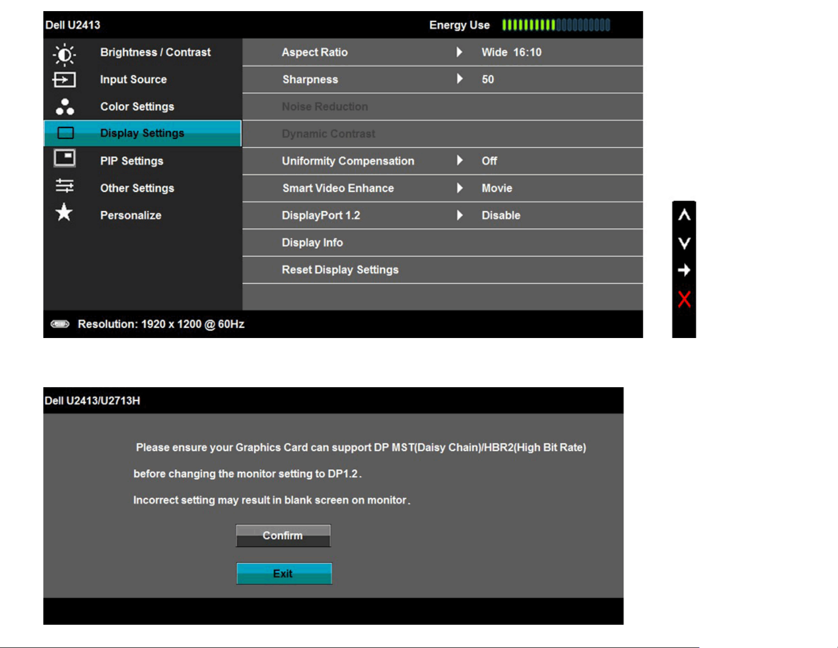This screenshot has width=838, height=648.
Task: Click the Display Settings rectangle icon
Action: [66, 133]
